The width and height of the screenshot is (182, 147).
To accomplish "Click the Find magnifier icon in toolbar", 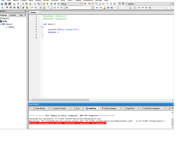I will (x=35, y=4).
